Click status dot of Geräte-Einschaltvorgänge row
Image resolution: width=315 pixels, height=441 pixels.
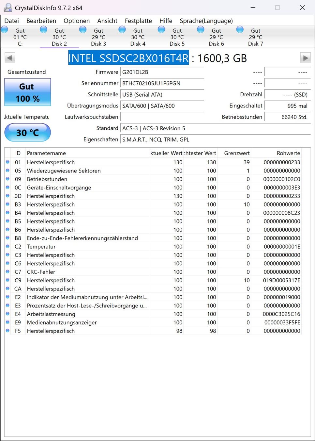7,187
